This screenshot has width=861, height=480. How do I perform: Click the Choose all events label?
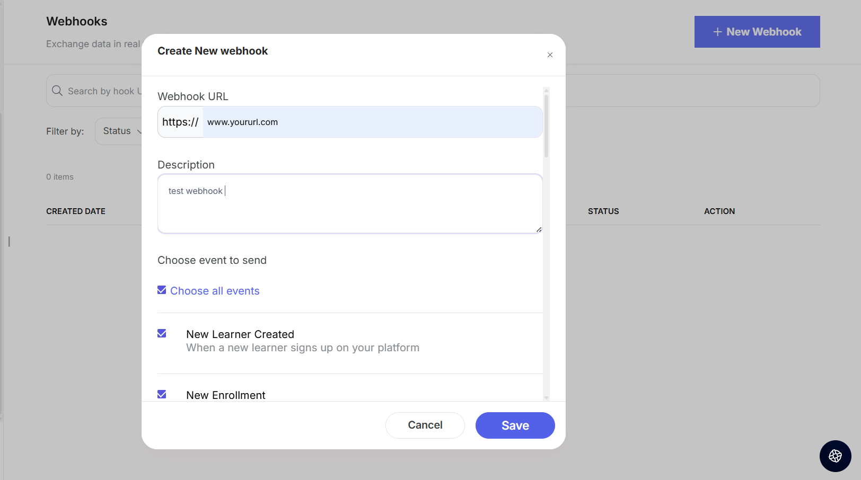click(215, 291)
